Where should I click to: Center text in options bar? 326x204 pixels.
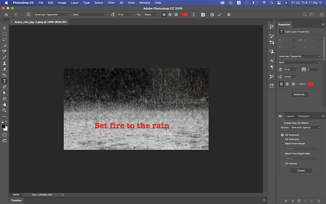(x=170, y=15)
